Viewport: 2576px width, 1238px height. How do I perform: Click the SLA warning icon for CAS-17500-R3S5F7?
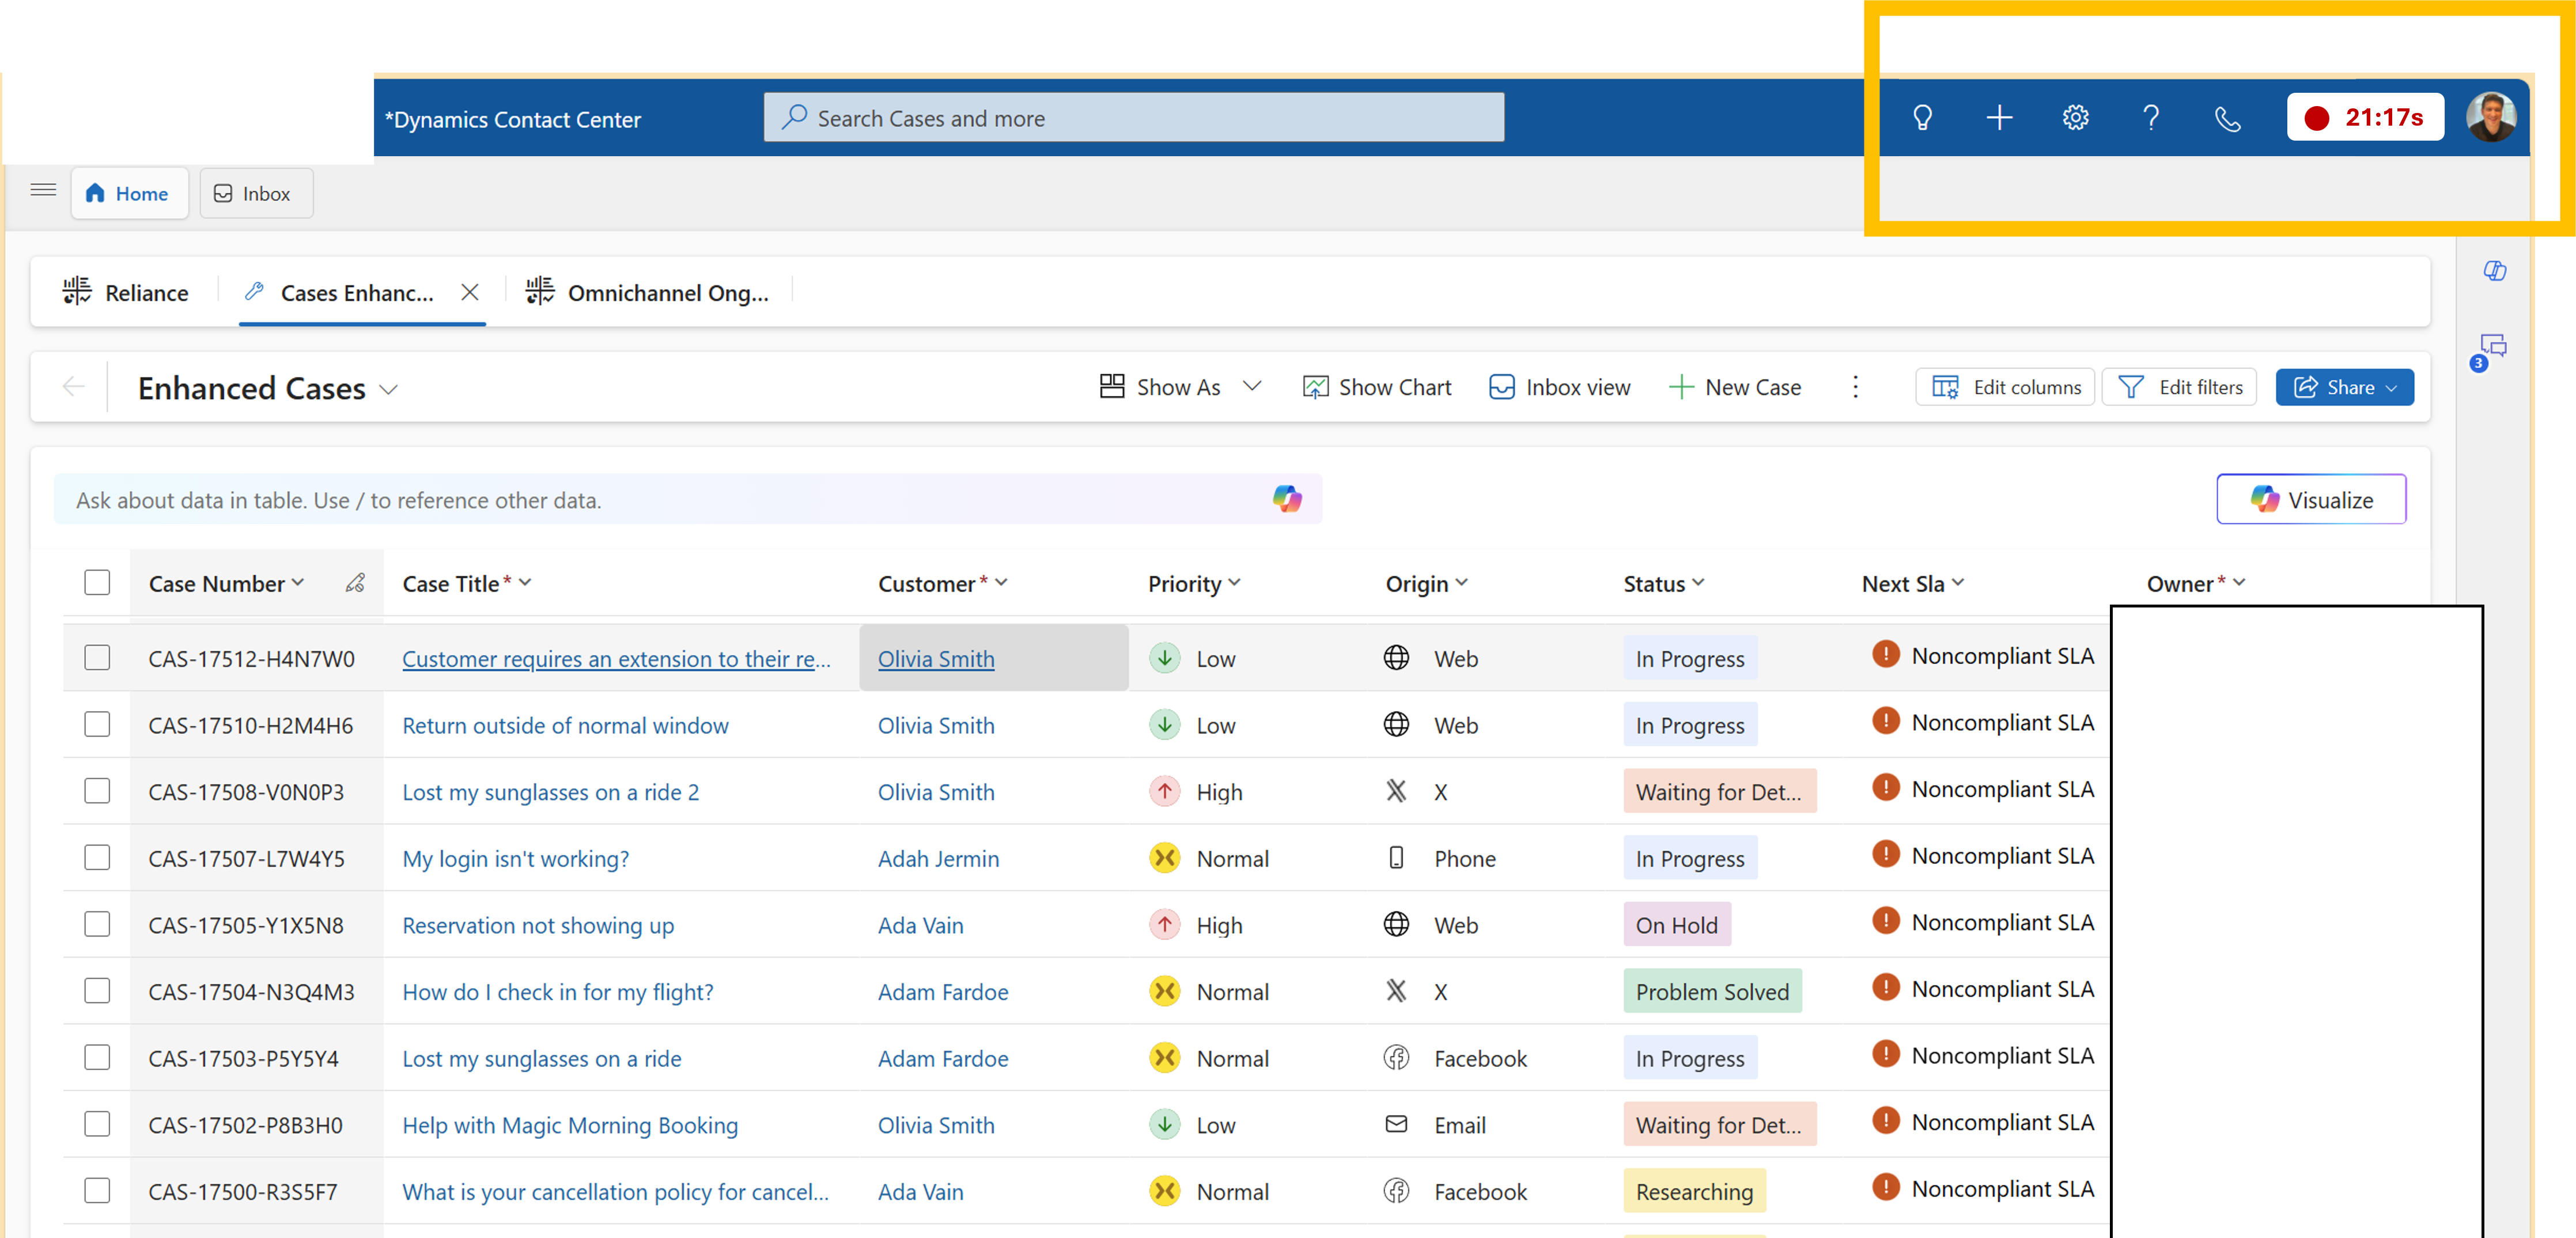click(1885, 1187)
